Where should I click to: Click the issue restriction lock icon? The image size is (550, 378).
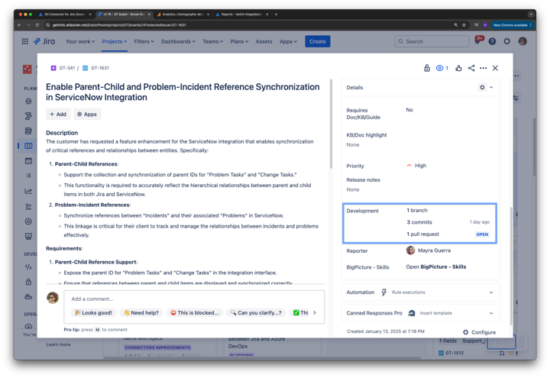[427, 68]
